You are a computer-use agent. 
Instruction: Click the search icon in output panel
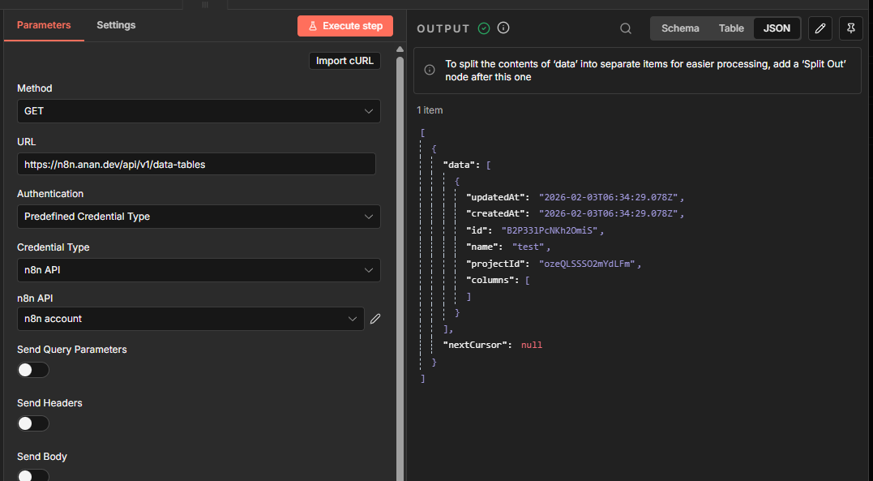[626, 28]
